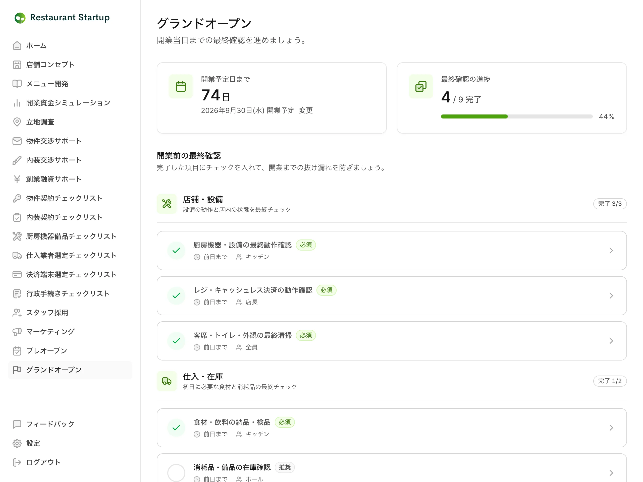
Task: Click the 完了 3/3 badge
Action: click(610, 204)
